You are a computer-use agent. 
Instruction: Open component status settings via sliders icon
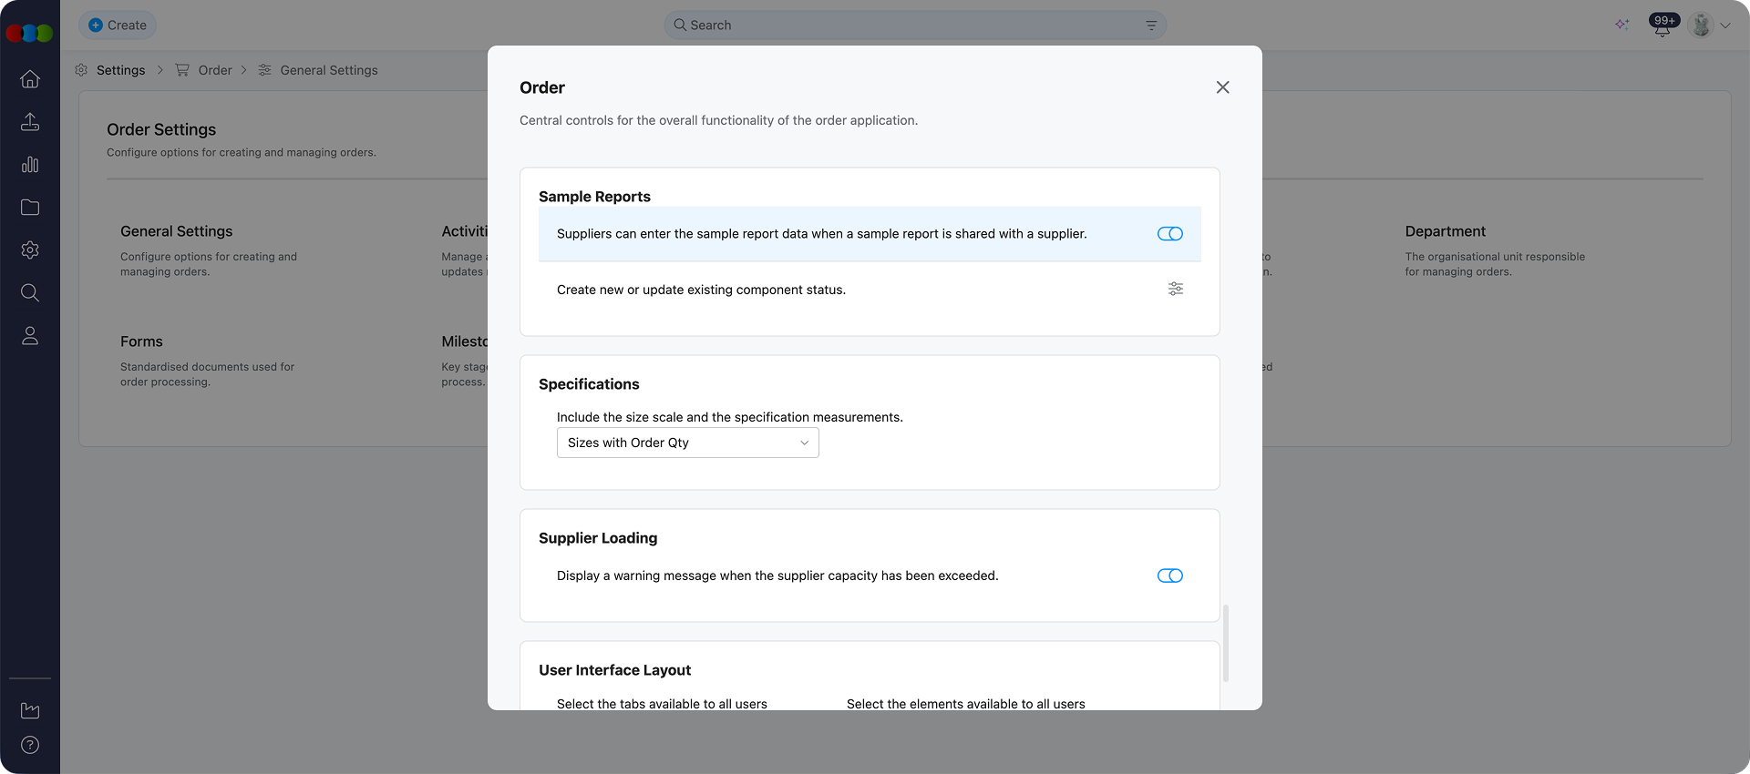click(x=1175, y=289)
